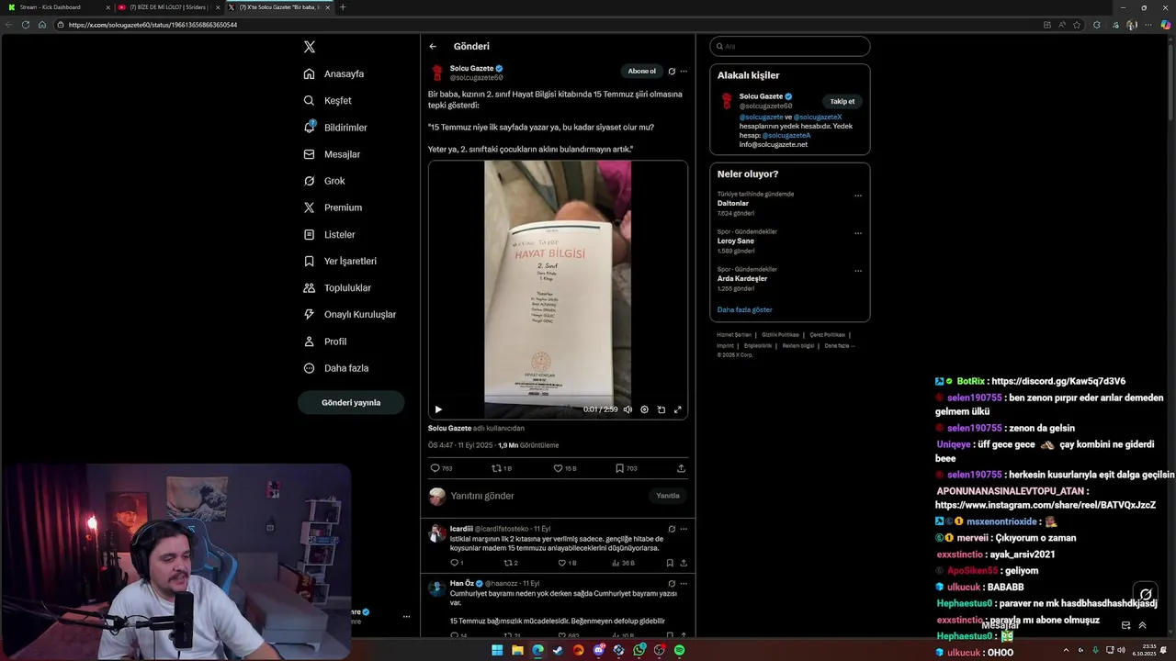
Task: Open Onaylı Kuruluşlar page
Action: [x=351, y=314]
